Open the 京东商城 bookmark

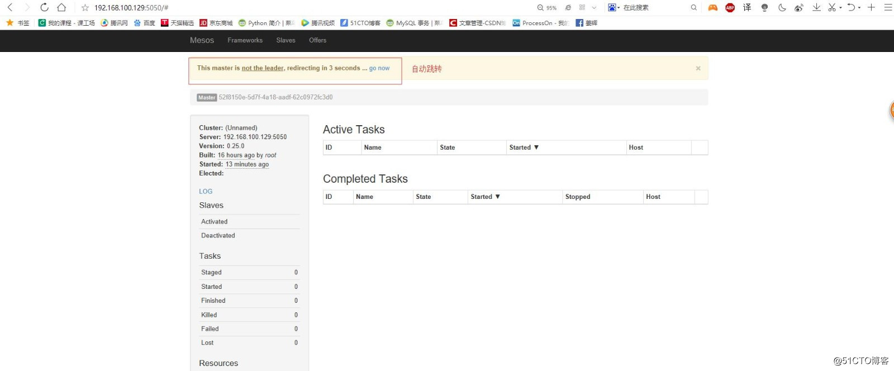point(216,23)
